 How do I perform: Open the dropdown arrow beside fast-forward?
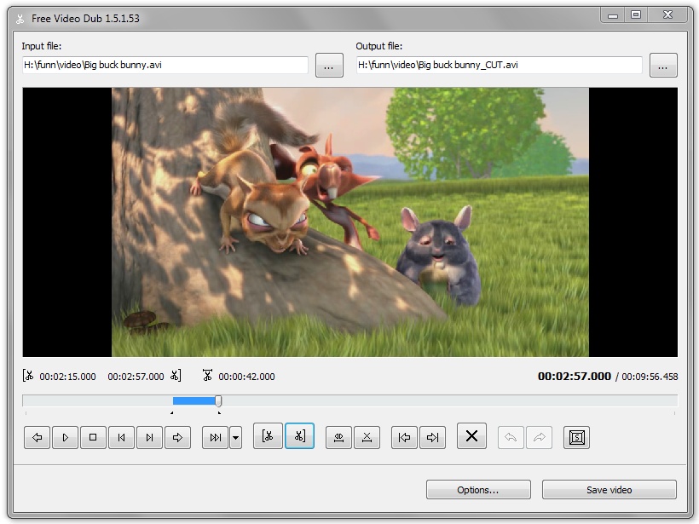coord(236,438)
